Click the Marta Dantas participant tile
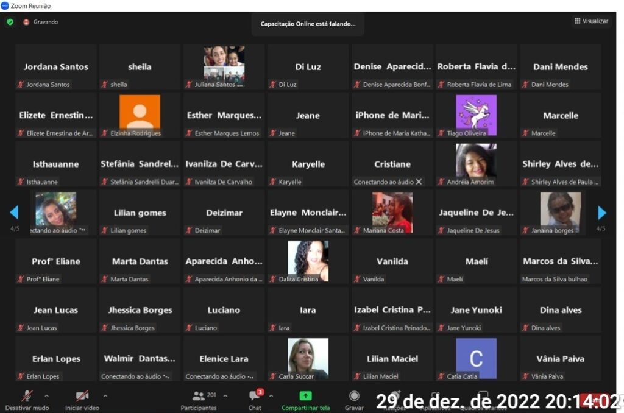624x413 pixels. [140, 261]
